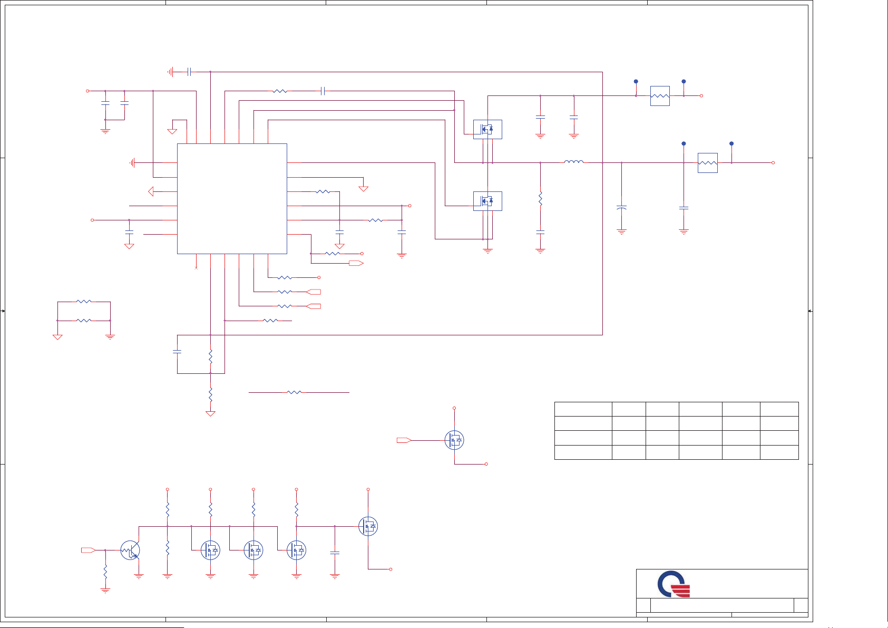The width and height of the screenshot is (888, 628).
Task: Select the left-pointing arrow port on the IC
Action: (151, 191)
